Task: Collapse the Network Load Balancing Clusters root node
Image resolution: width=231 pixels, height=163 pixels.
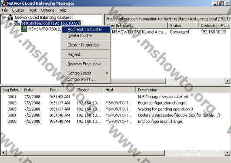Action: coord(4,18)
